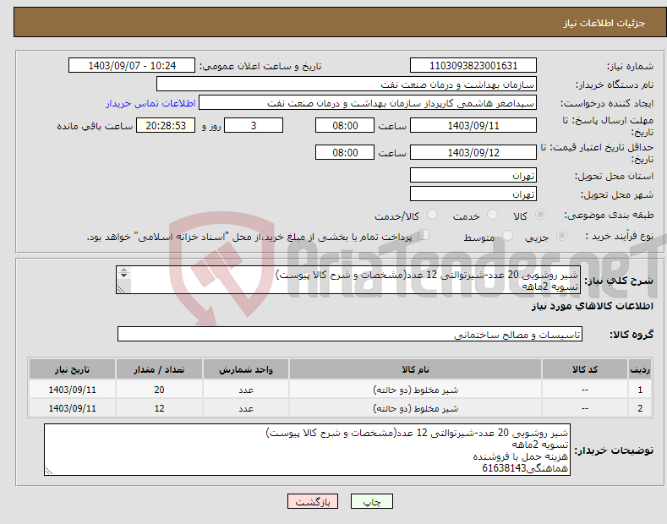Click the نام دستگاه خریدار field
667x524 pixels.
tap(347, 85)
